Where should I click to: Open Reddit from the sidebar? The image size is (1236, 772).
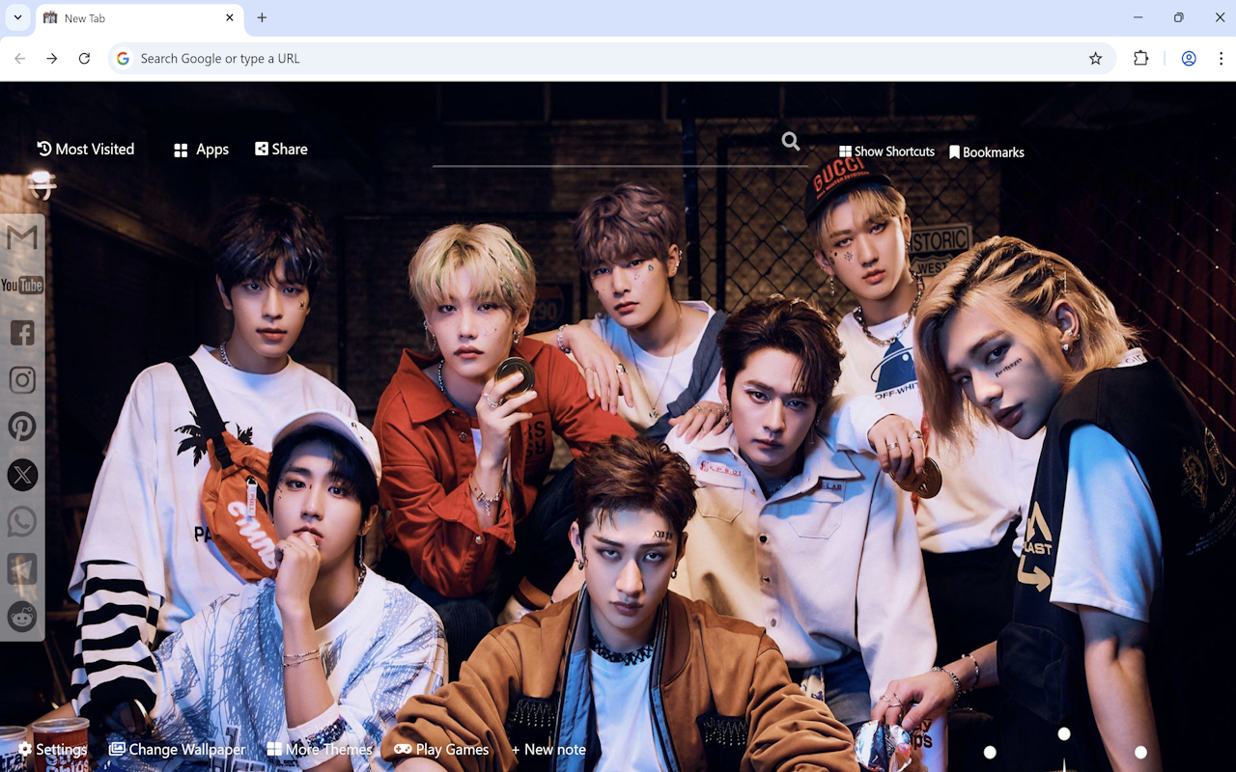coord(22,617)
